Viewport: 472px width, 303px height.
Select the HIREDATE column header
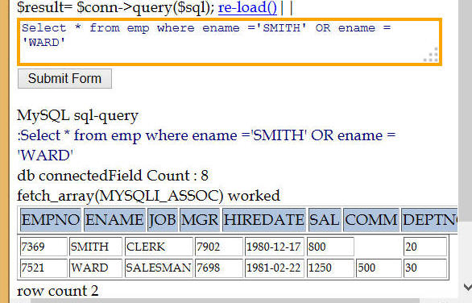tap(264, 220)
